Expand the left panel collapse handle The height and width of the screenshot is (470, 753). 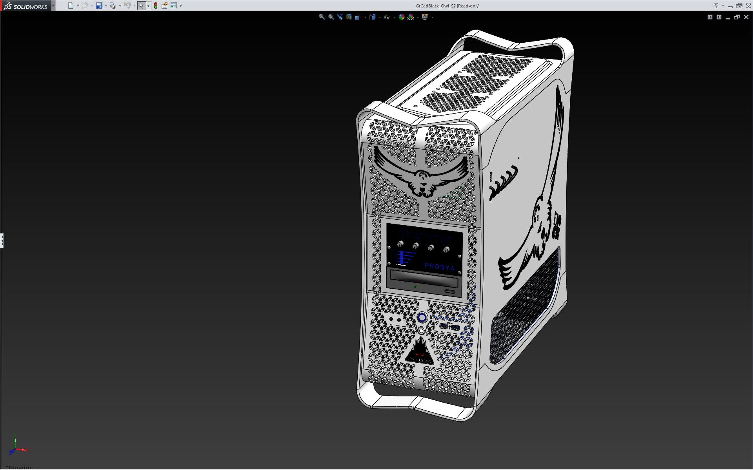[x=2, y=240]
